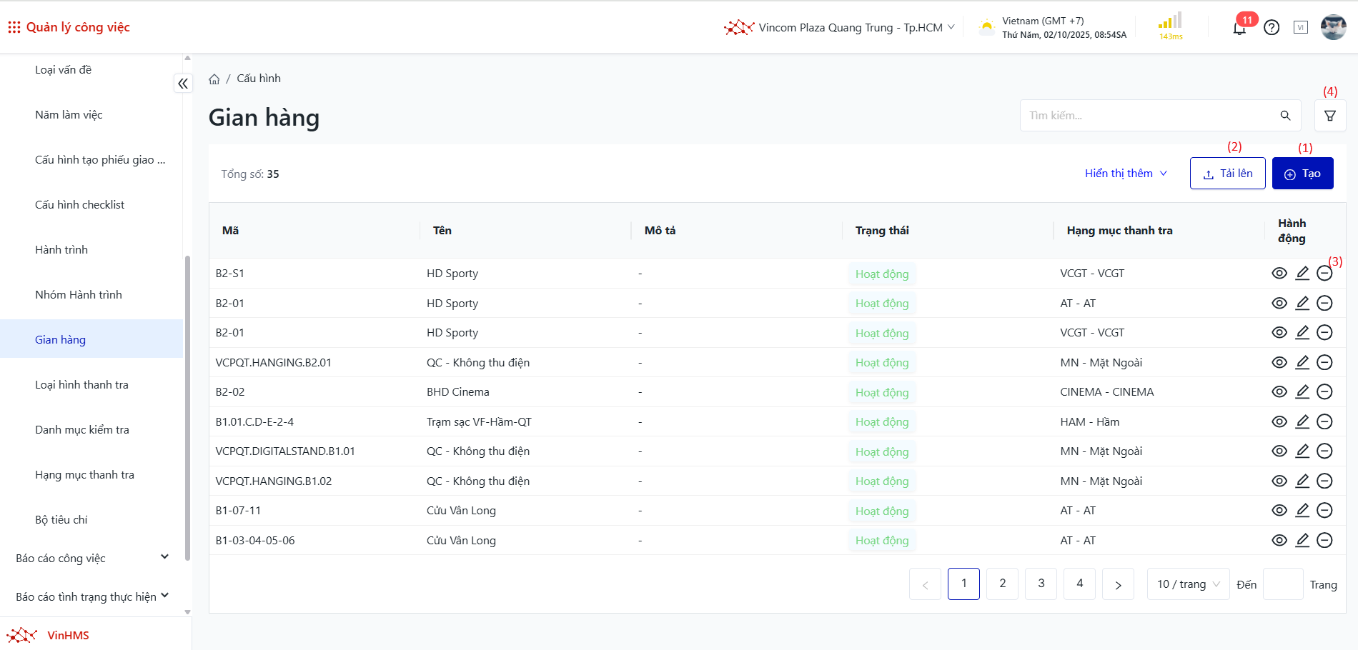Open the app grid launcher icon
This screenshot has height=650, width=1358.
14,27
